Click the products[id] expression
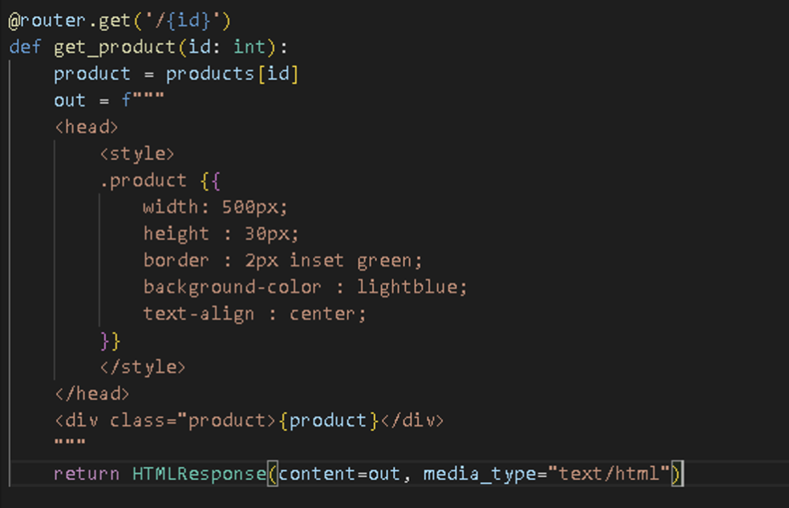789x508 pixels. 232,74
